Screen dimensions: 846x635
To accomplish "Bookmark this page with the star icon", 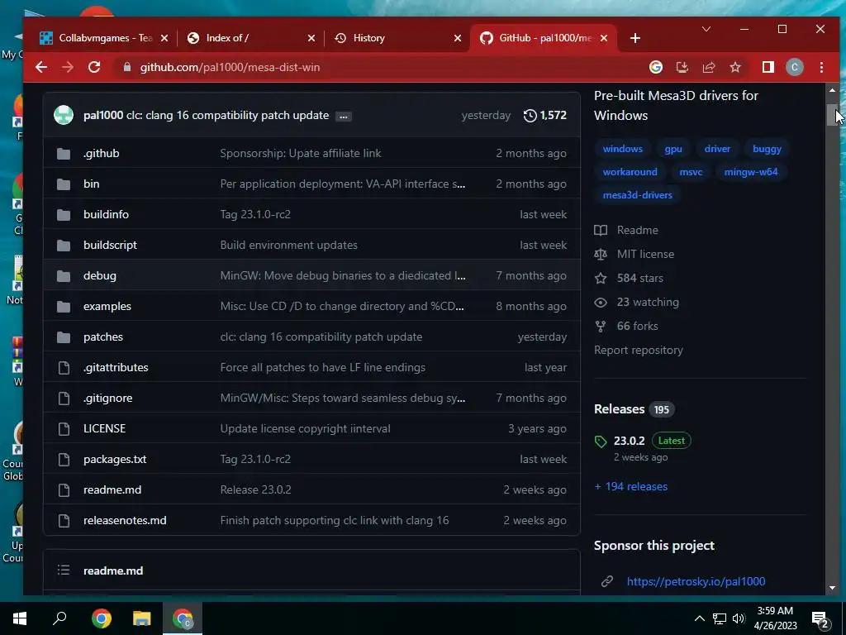I will (734, 67).
